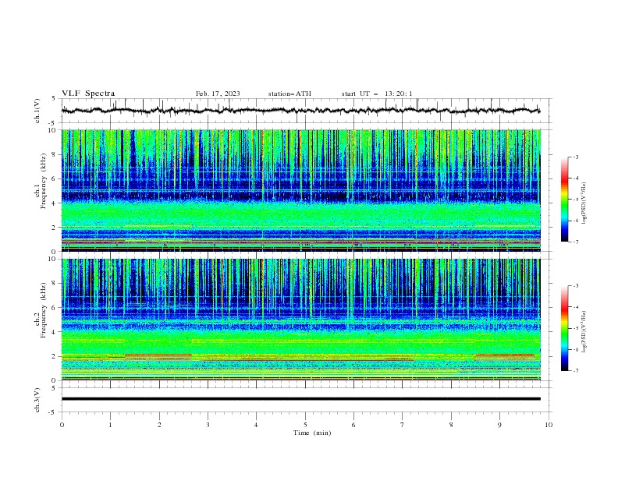Click the red 2 kHz band in ch.2 near minute 9
Image resolution: width=618 pixels, height=477 pixels.
tap(505, 355)
